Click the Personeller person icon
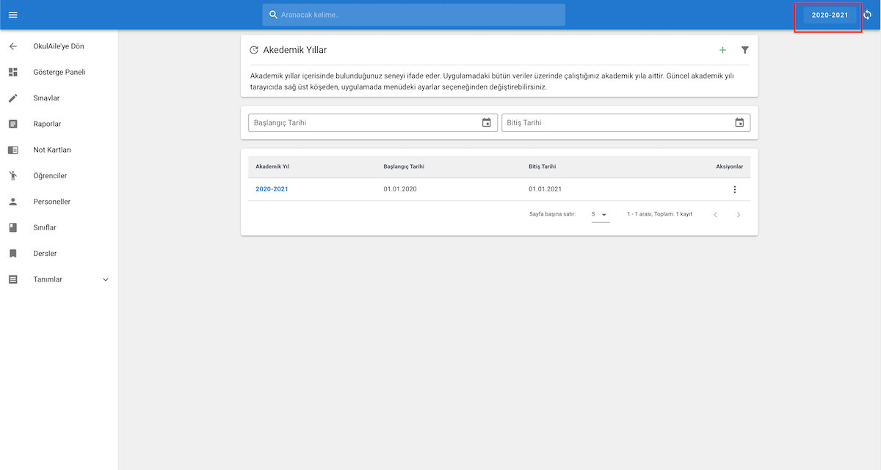The height and width of the screenshot is (470, 881). 12,202
